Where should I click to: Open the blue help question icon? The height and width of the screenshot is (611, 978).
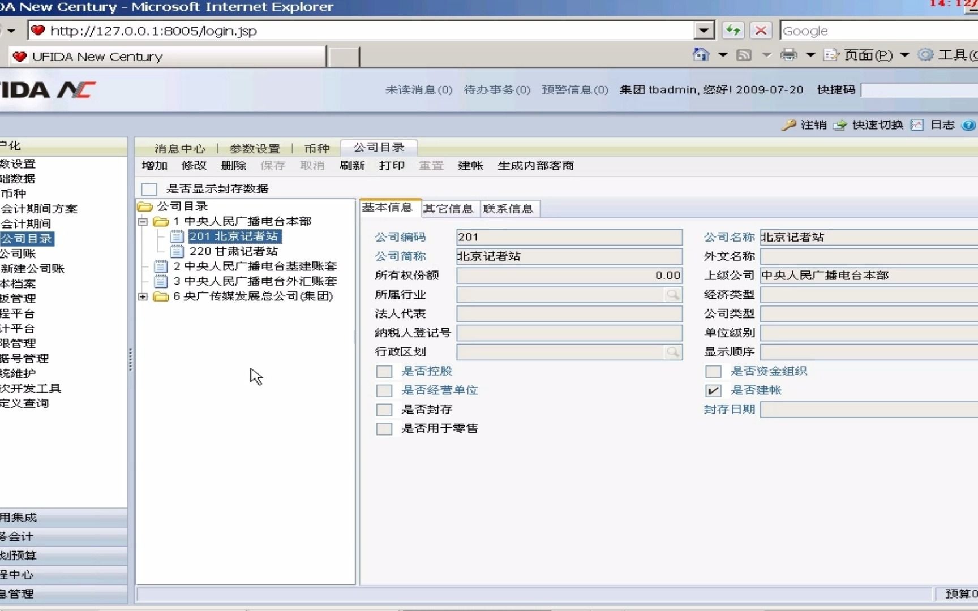968,125
